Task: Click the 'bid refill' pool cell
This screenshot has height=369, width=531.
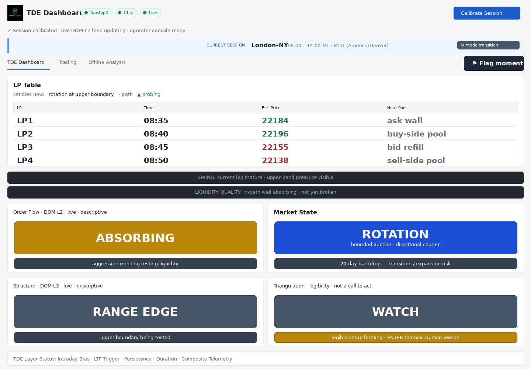Action: click(405, 147)
